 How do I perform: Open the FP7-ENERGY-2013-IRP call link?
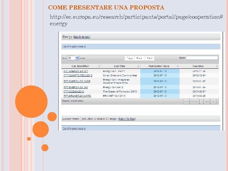pyautogui.click(x=77, y=81)
